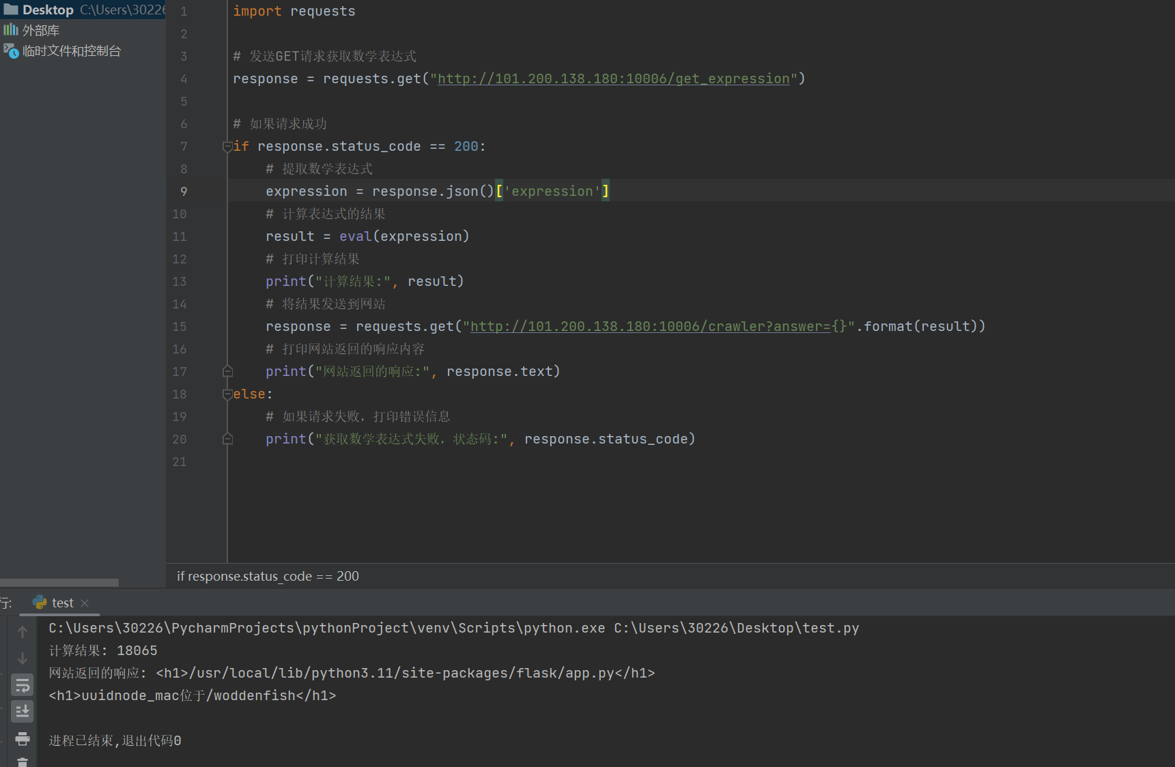This screenshot has height=767, width=1175.
Task: Click the comment '# 提取数学表达式'
Action: pyautogui.click(x=319, y=169)
